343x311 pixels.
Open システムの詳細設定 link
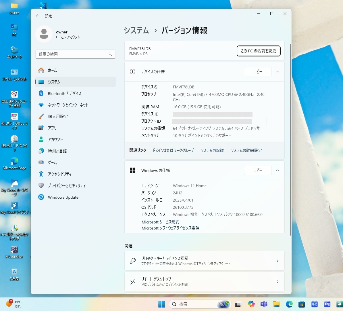(x=246, y=150)
